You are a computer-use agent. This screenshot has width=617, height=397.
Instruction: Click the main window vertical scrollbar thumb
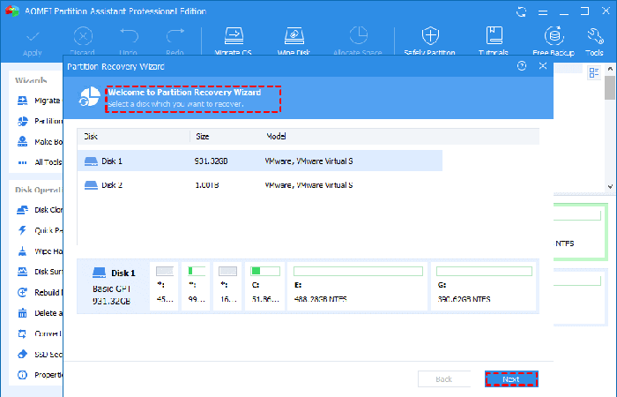tap(610, 88)
